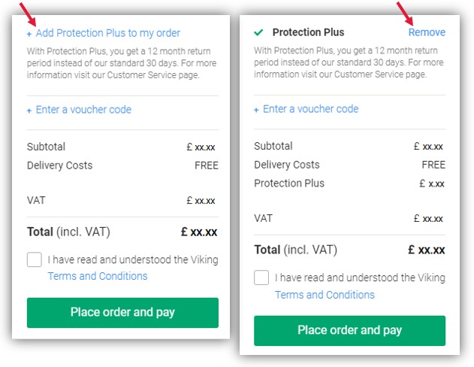Click the plus icon beside Add Protection Plus

tap(29, 34)
